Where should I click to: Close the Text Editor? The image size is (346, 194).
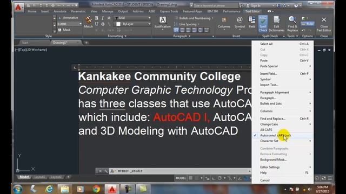pos(324,24)
